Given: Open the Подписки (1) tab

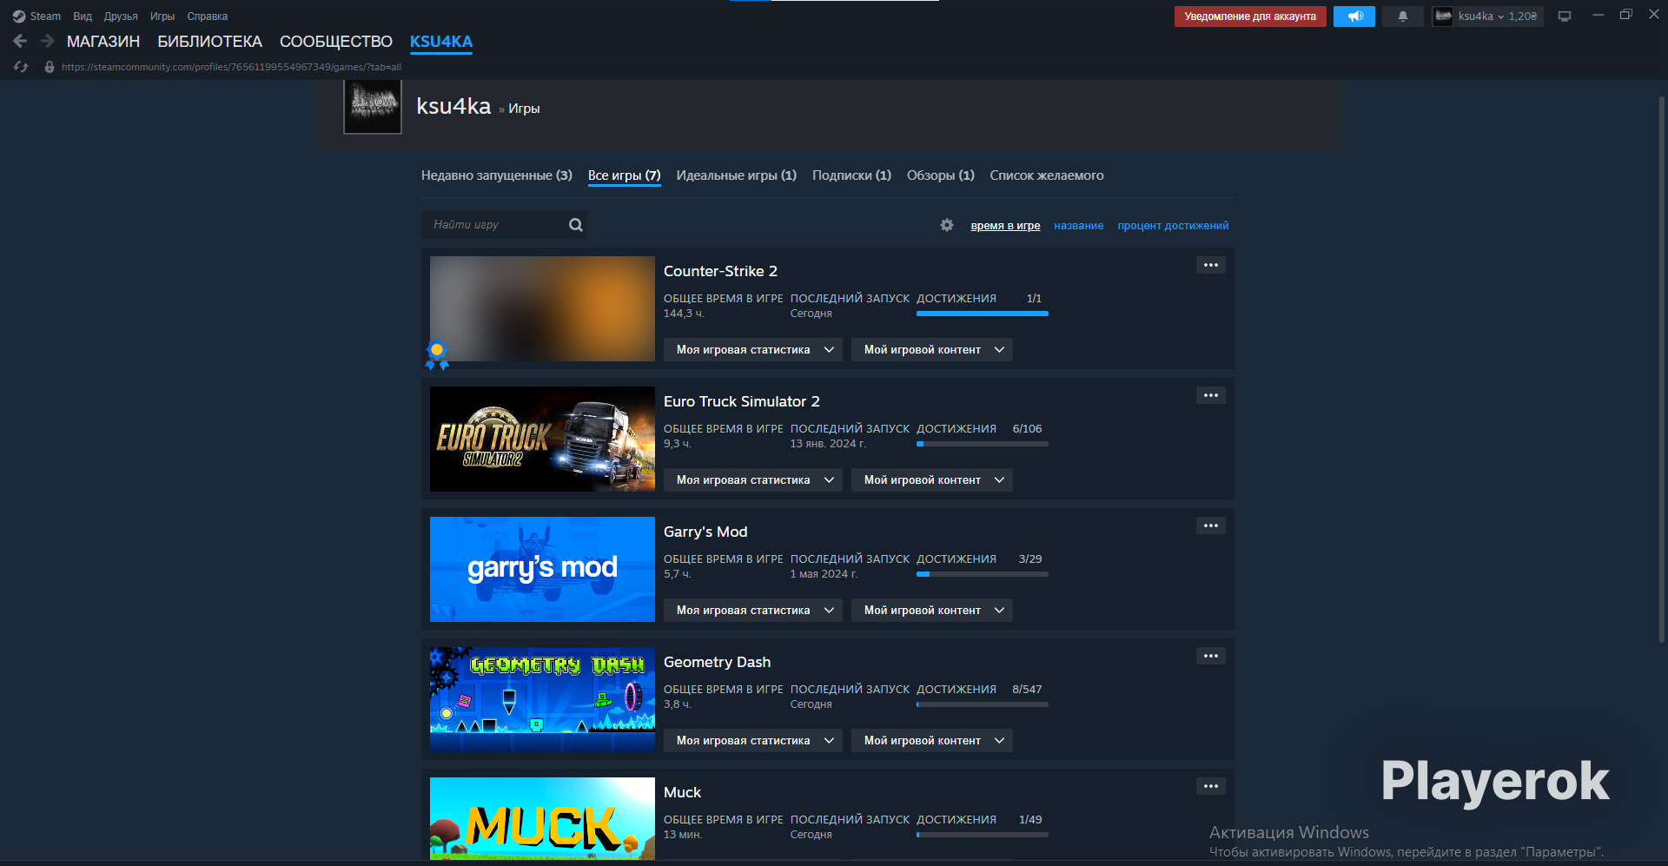Looking at the screenshot, I should tap(851, 175).
